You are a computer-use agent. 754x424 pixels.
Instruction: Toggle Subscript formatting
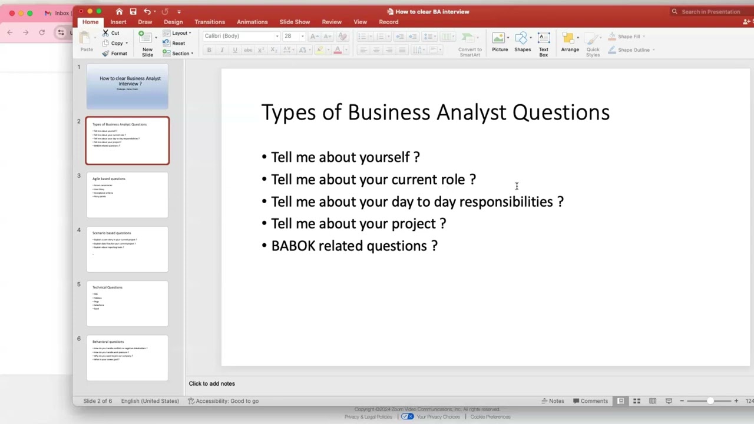(x=274, y=50)
